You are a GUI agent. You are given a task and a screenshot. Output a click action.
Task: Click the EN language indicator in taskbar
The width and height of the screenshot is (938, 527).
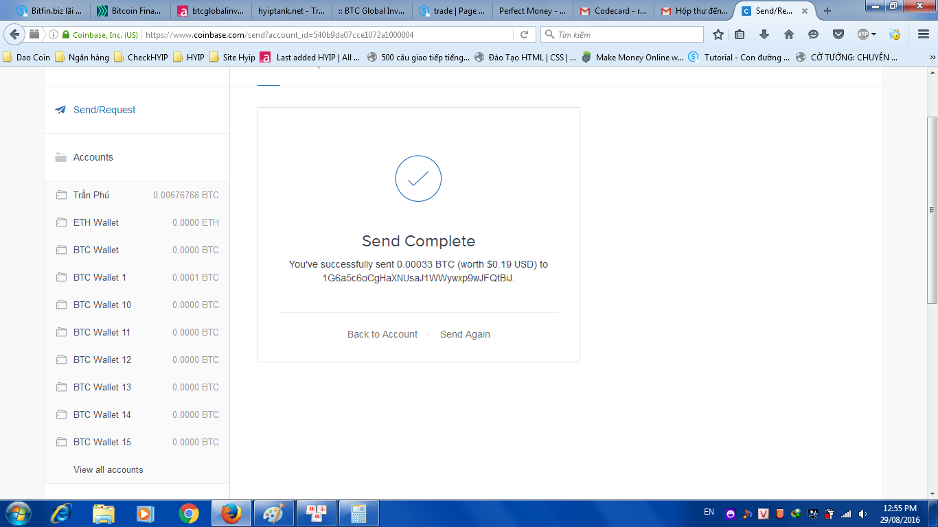pos(709,512)
